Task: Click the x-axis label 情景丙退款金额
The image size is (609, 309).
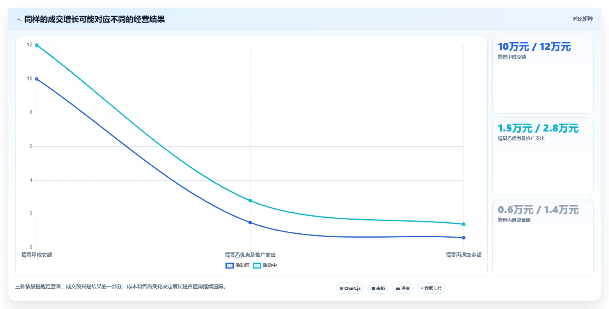Action: click(463, 255)
